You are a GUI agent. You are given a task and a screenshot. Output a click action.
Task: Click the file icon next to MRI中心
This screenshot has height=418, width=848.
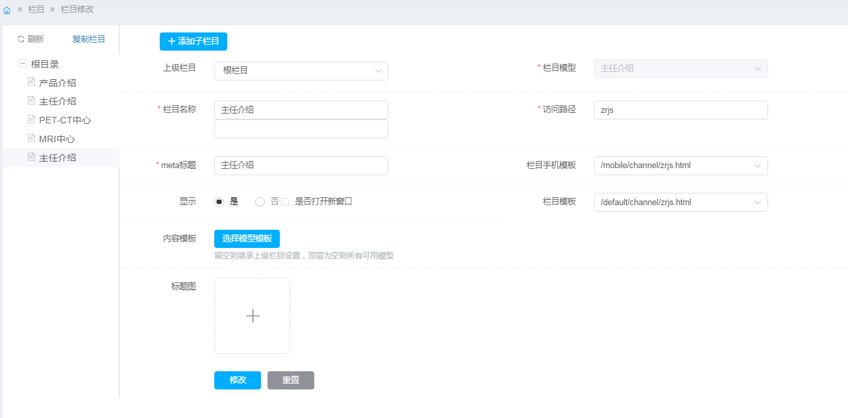(x=31, y=138)
